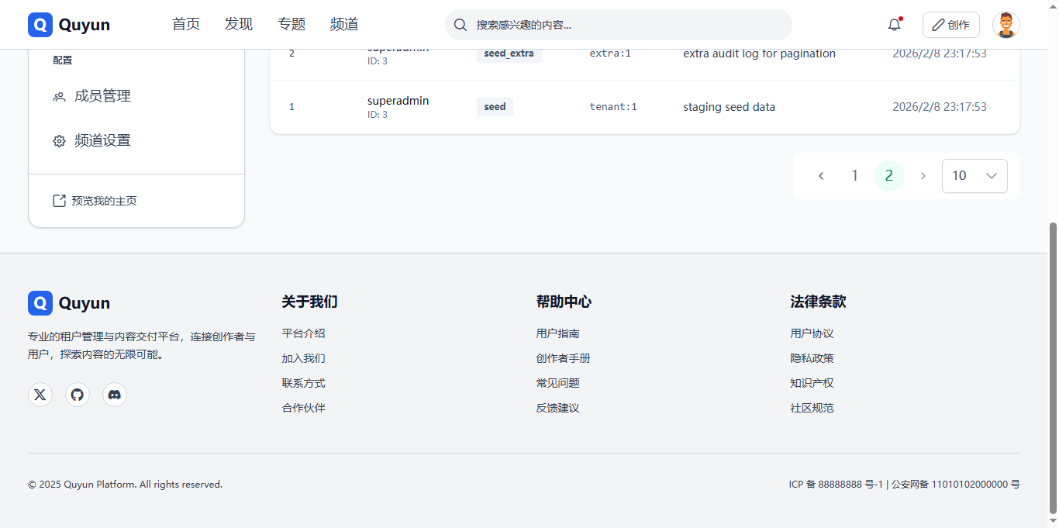Switch to the 发现 navigation tab

[x=239, y=24]
